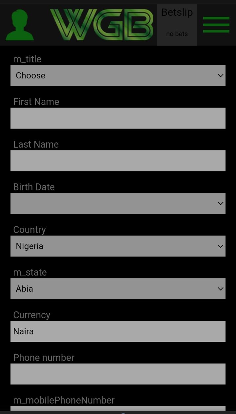Screen dimensions: 236x414
Task: Click the Currency label
Action: click(x=32, y=315)
